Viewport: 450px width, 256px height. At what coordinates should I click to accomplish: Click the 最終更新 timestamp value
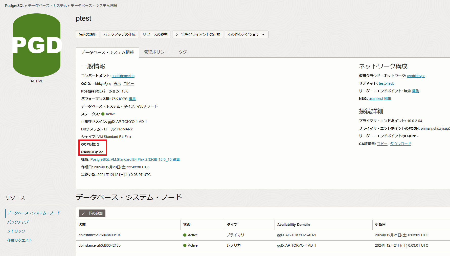pos(124,175)
